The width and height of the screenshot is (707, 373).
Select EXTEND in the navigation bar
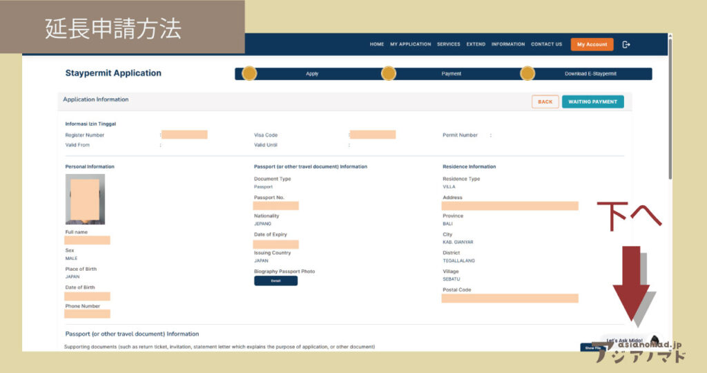click(x=476, y=44)
